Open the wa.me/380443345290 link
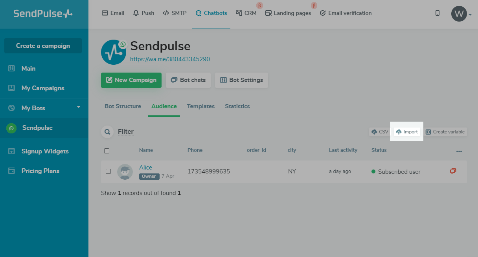This screenshot has height=257, width=478. click(x=170, y=59)
